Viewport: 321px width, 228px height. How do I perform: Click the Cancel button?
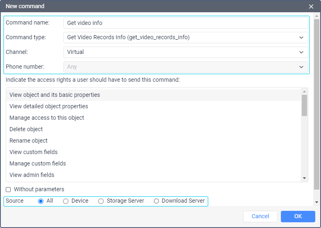[260, 216]
